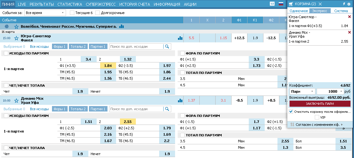354x158 pixels.
Task: Enable the VIP checkbox
Action: 317,117
